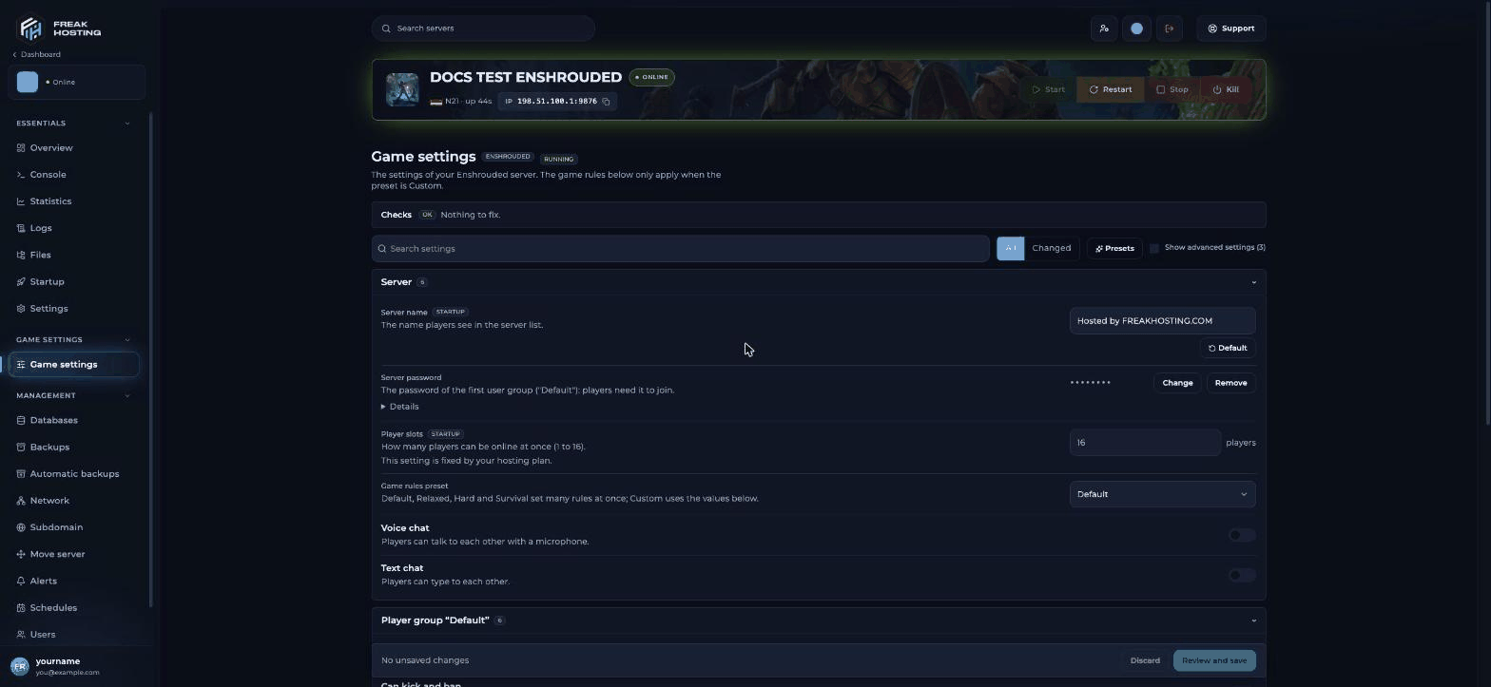Open the Game rules preset dropdown
1491x687 pixels.
coord(1162,494)
